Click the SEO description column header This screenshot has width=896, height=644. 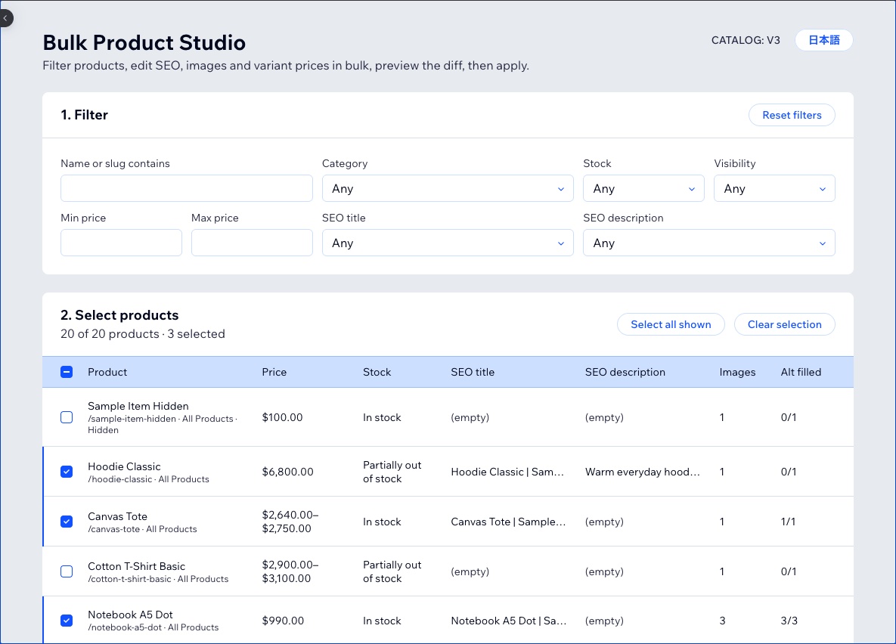625,372
